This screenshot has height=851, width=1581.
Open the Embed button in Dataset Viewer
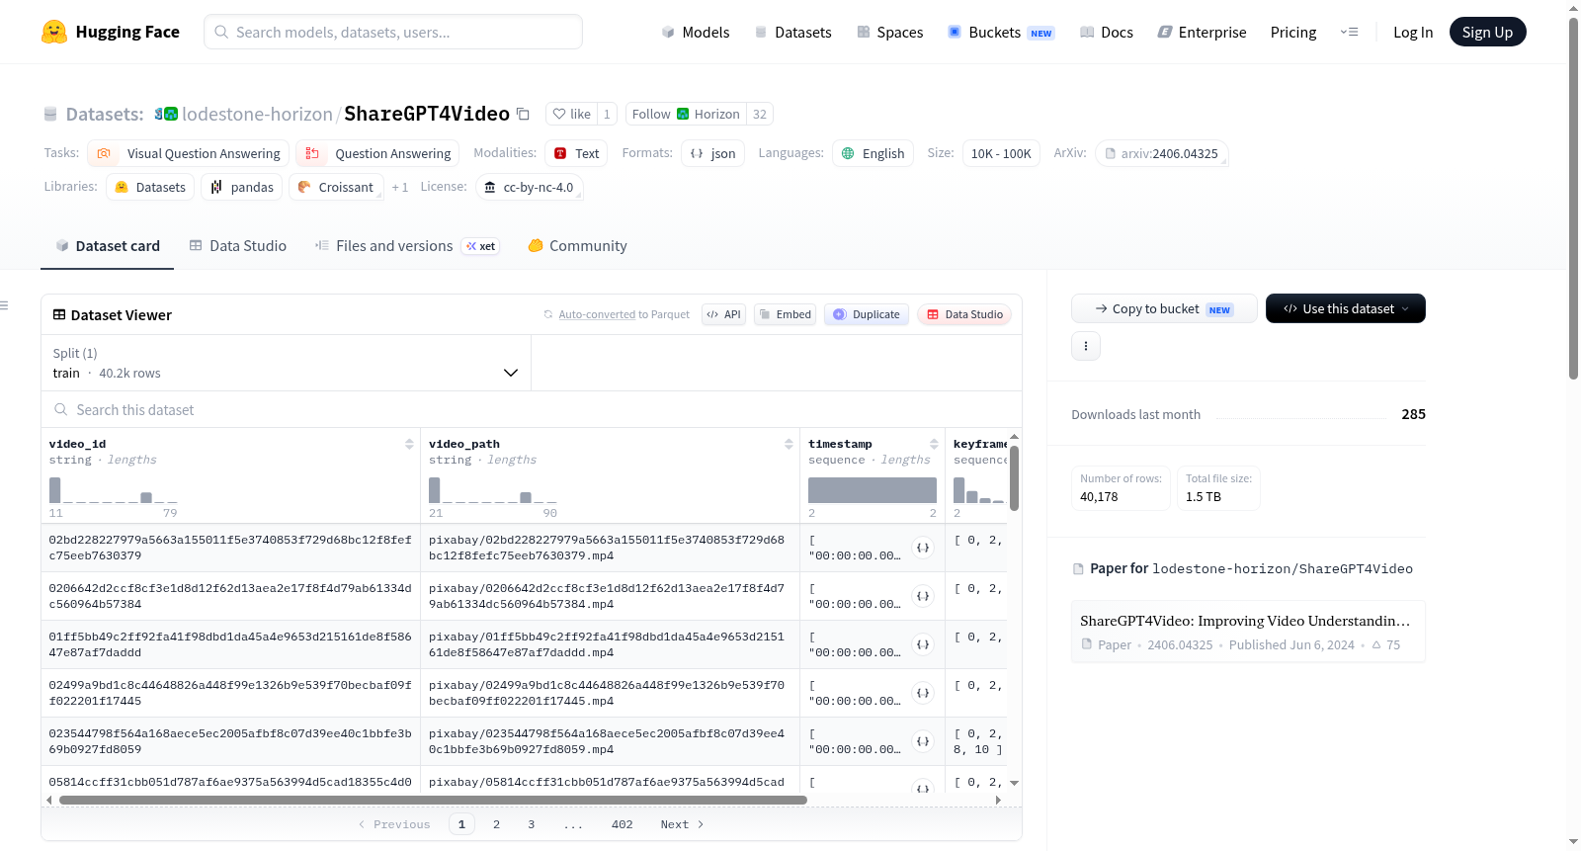785,314
